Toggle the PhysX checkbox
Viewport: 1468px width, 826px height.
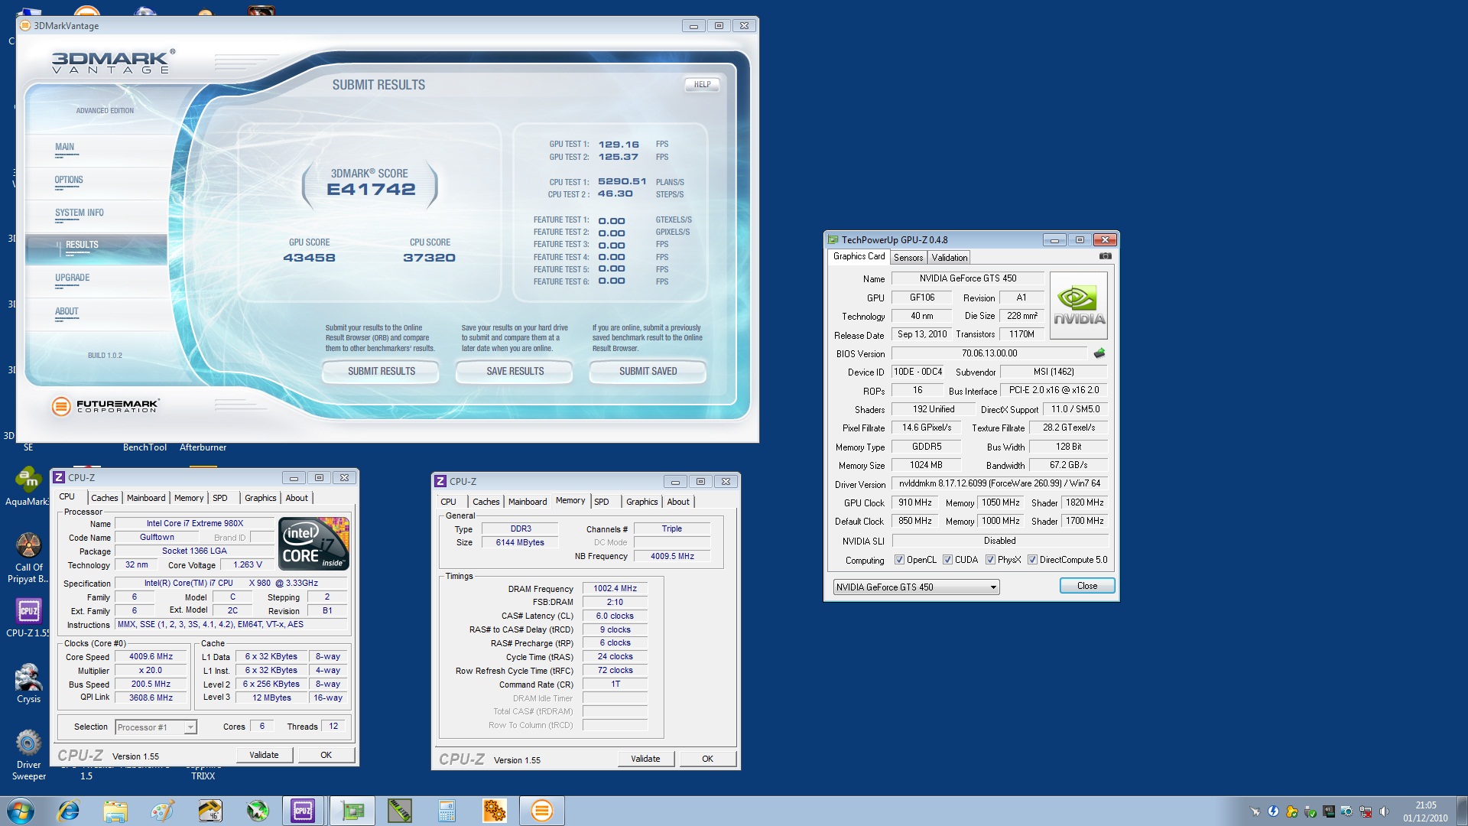[990, 560]
